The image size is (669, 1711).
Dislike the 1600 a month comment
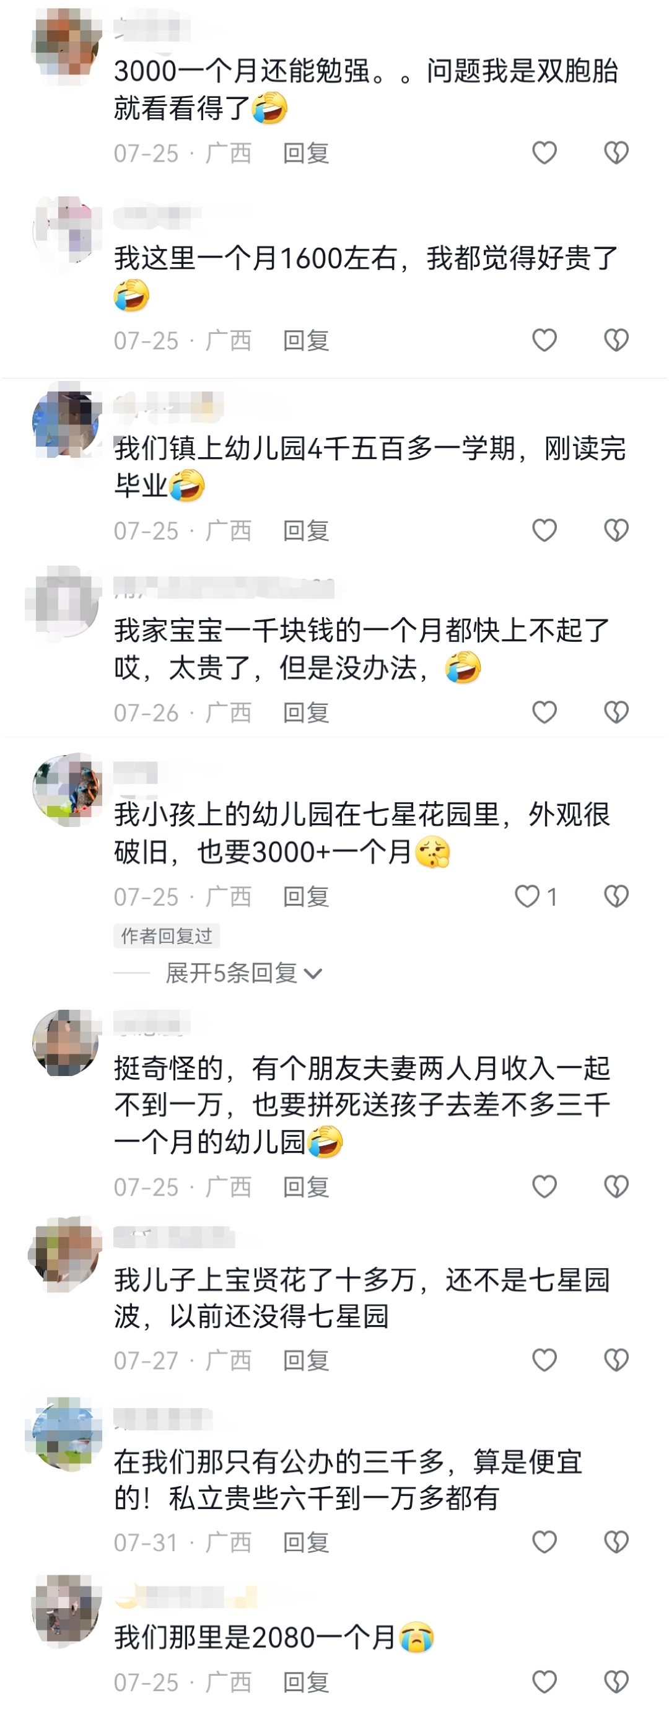(x=616, y=340)
